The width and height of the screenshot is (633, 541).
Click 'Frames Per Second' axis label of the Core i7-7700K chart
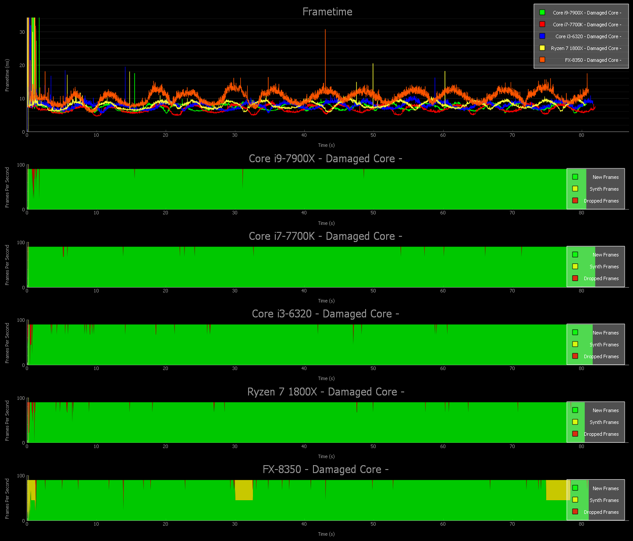coord(7,265)
